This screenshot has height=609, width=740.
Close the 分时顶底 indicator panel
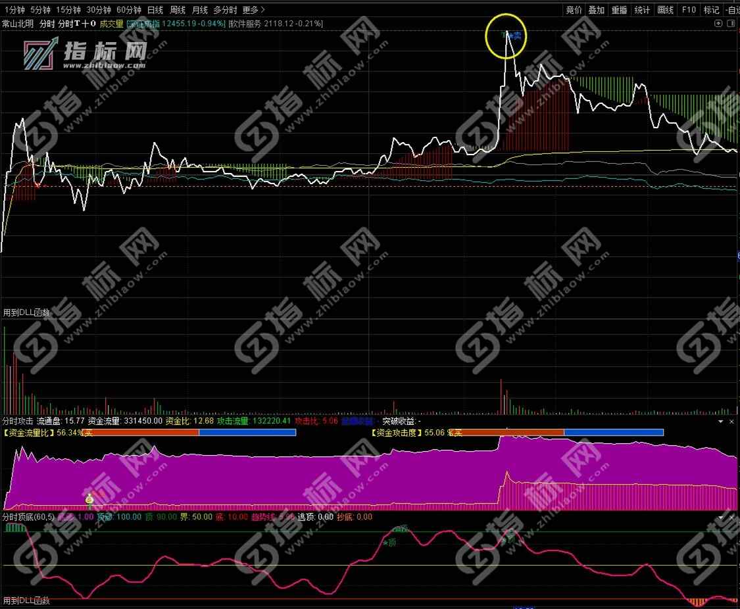(731, 518)
